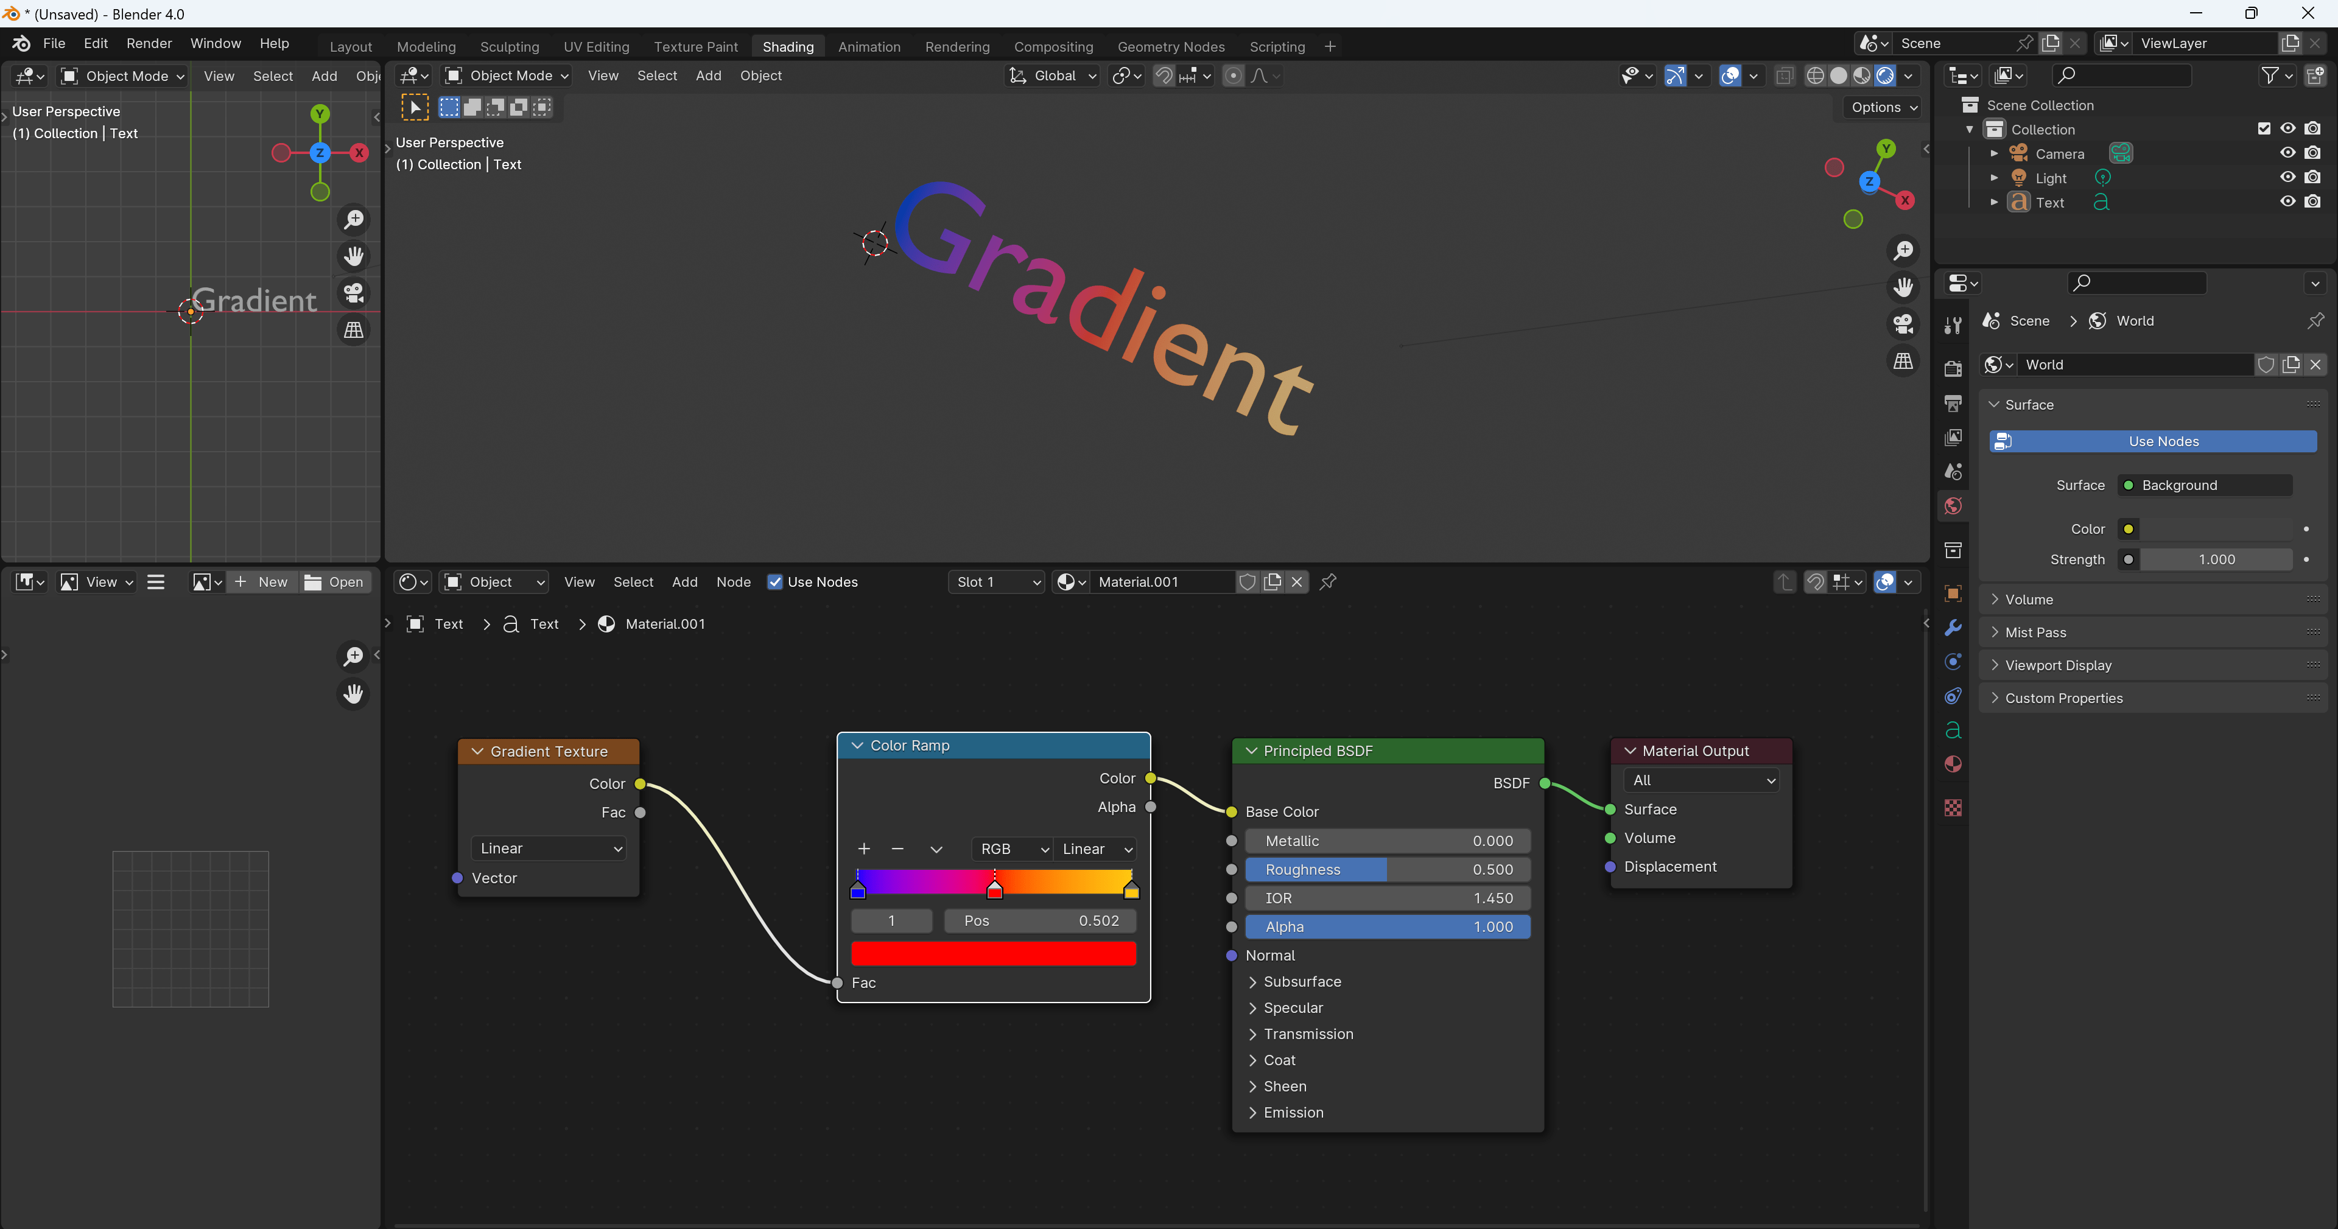Exclude Collection from view layer checkbox

tap(2264, 129)
